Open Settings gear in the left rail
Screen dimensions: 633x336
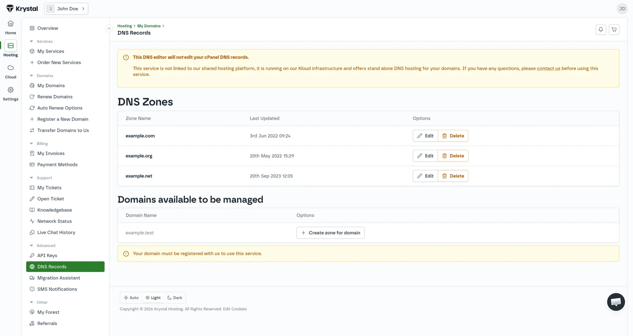[x=11, y=94]
